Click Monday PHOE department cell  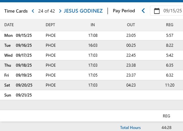[x=51, y=35]
